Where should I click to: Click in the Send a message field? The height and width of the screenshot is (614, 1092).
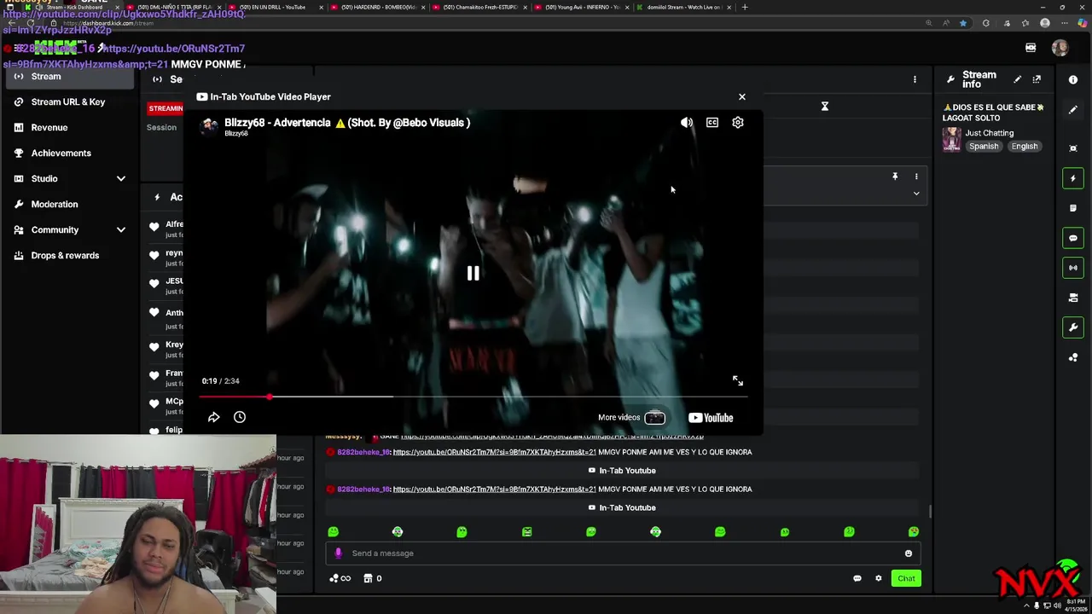coord(623,553)
